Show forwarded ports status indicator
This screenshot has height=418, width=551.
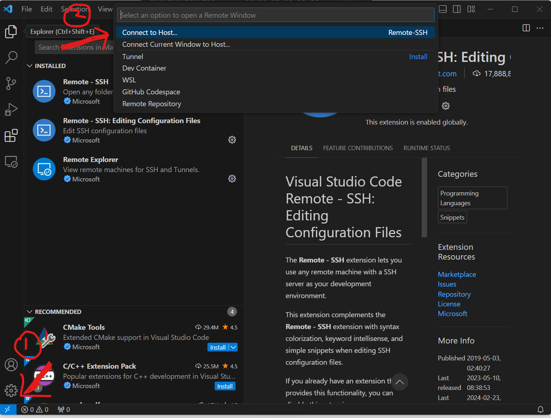pos(64,409)
